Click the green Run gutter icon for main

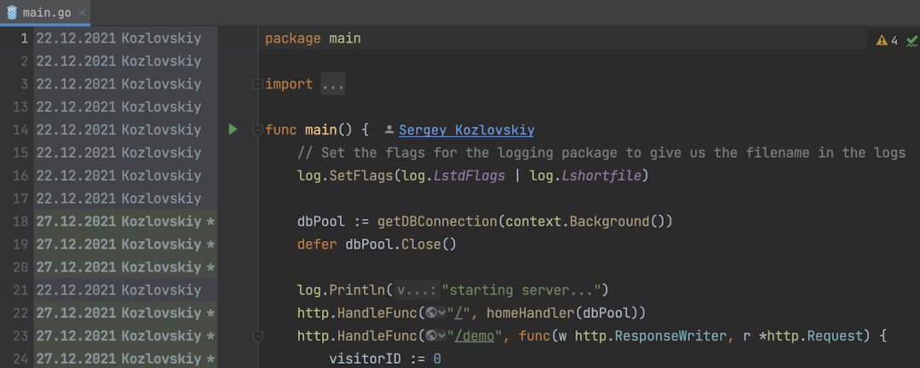232,129
